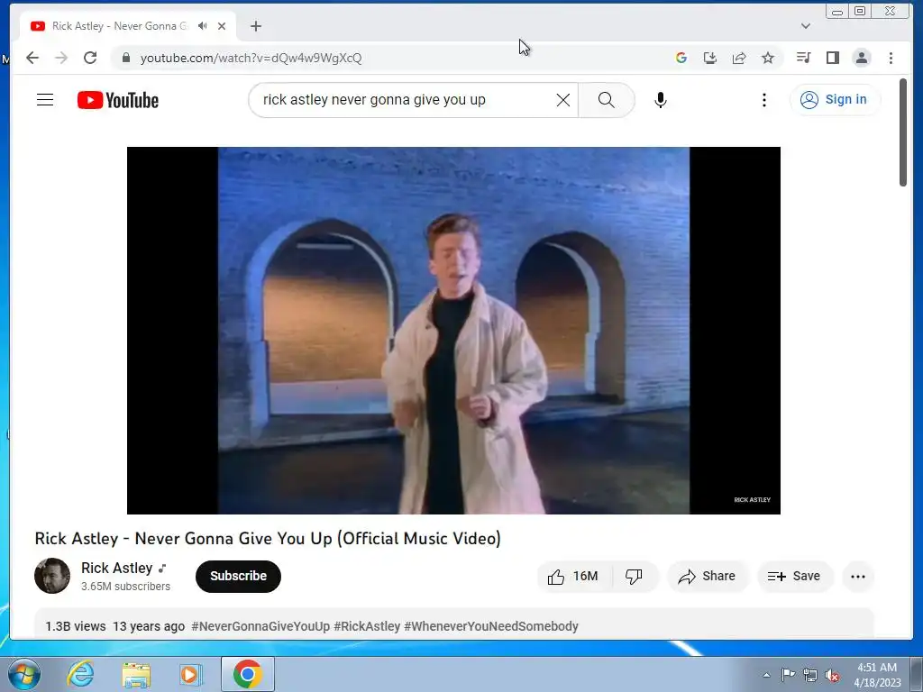Like the video with thumbs up

(572, 576)
